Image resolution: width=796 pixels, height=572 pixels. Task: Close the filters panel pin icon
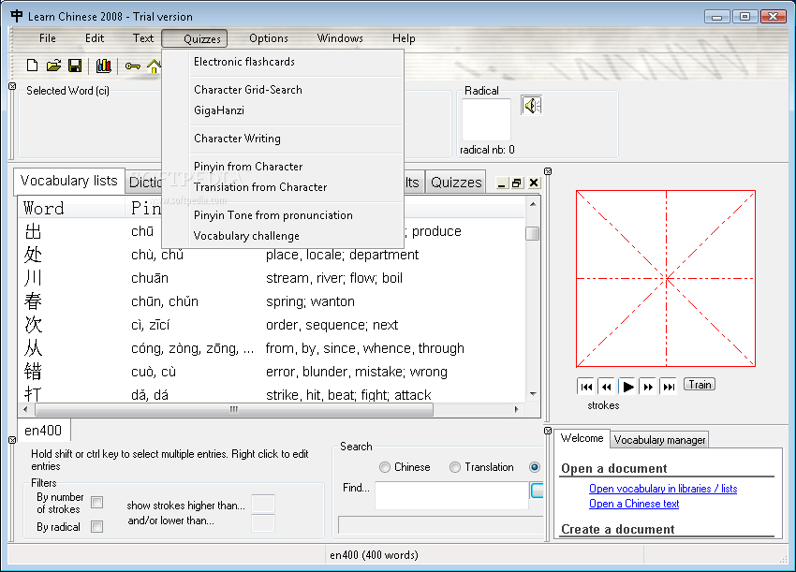13,439
